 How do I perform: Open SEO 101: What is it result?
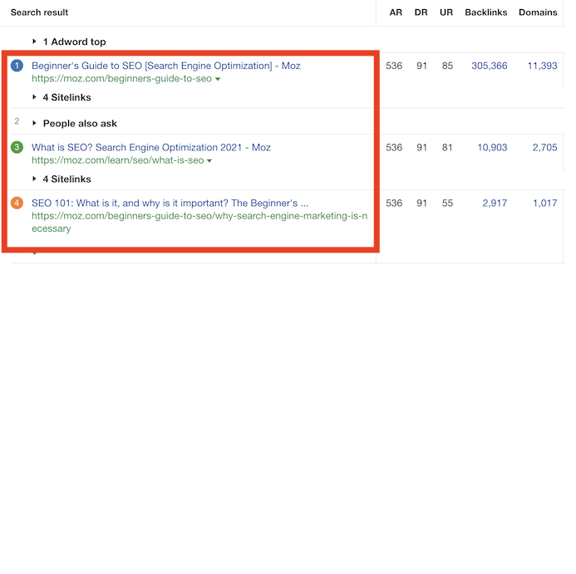pos(170,203)
